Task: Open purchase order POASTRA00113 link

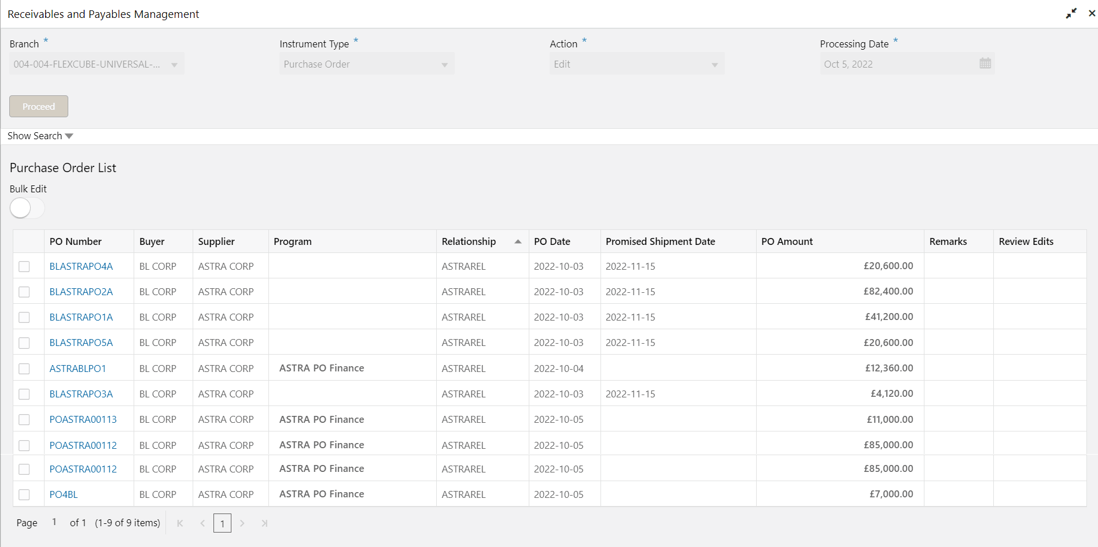Action: [83, 419]
